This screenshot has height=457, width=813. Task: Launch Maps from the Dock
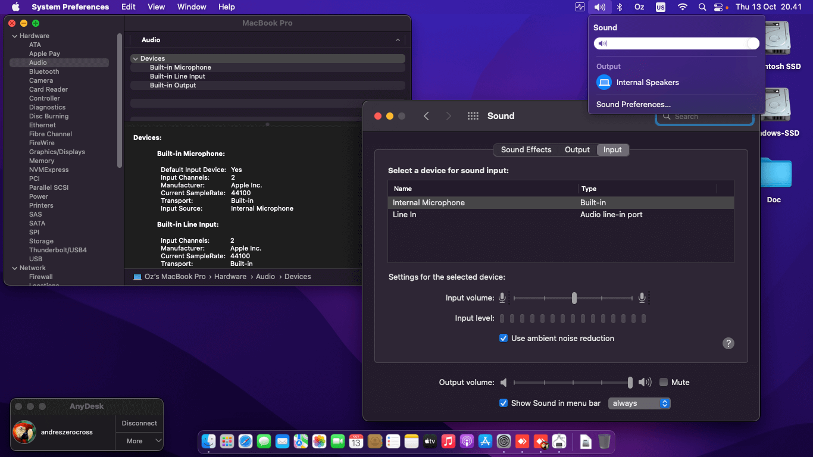click(301, 442)
